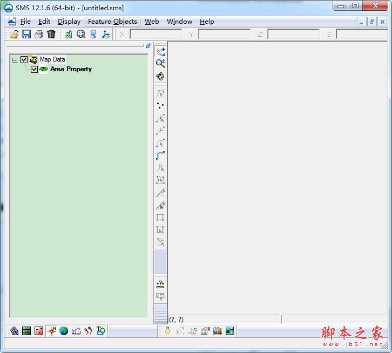Viewport: 392px width, 353px height.
Task: Click the Print icon in toolbar
Action: (x=39, y=34)
